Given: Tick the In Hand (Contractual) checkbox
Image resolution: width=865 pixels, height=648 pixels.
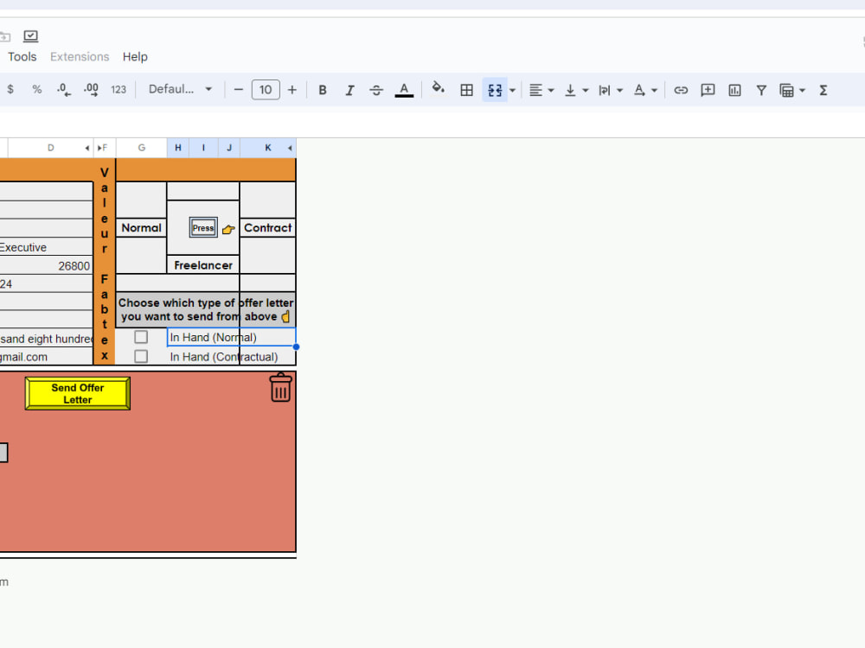Looking at the screenshot, I should coord(141,356).
